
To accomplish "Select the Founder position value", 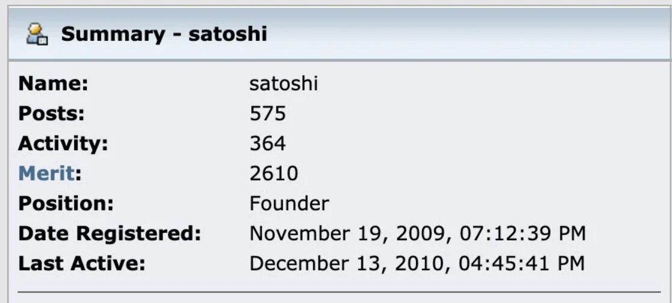I will click(x=289, y=203).
